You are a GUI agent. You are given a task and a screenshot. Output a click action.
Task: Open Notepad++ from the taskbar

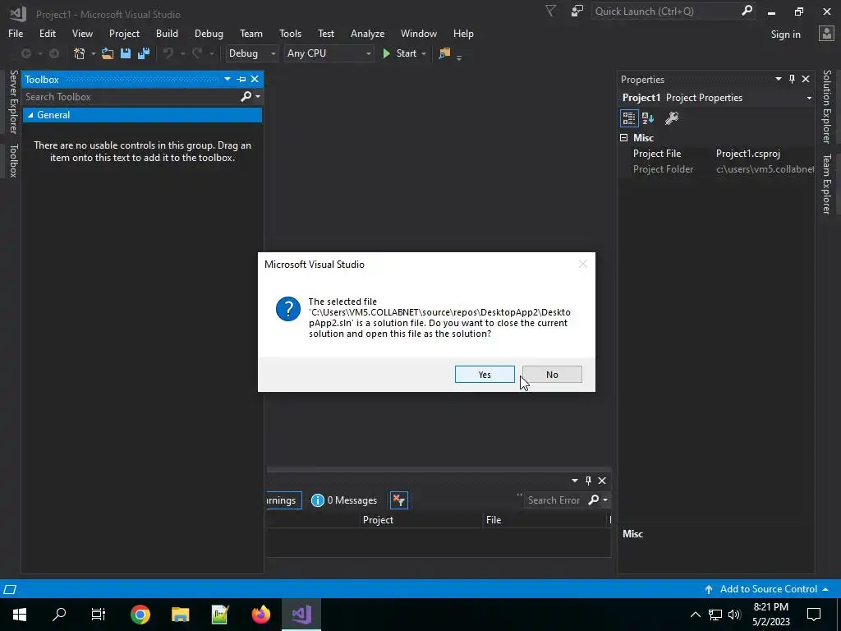pos(220,615)
